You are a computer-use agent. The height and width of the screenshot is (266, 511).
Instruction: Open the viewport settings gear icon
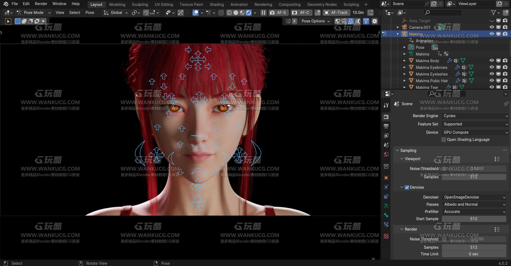pos(375,21)
